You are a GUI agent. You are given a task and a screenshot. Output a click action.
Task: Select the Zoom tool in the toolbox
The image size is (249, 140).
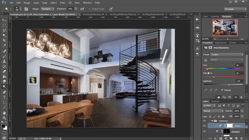[x=4, y=118]
